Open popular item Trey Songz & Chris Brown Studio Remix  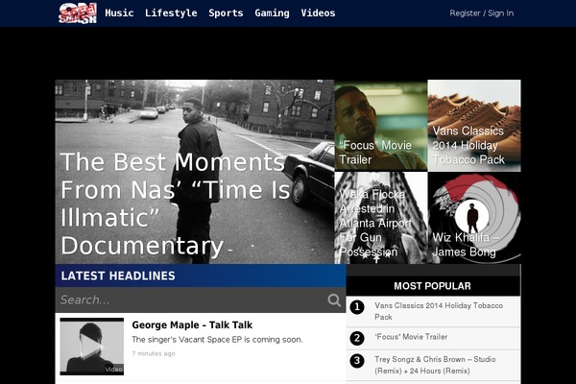[435, 365]
